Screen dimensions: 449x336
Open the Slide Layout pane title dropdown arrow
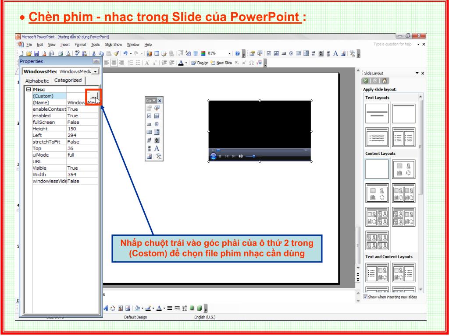click(x=417, y=73)
